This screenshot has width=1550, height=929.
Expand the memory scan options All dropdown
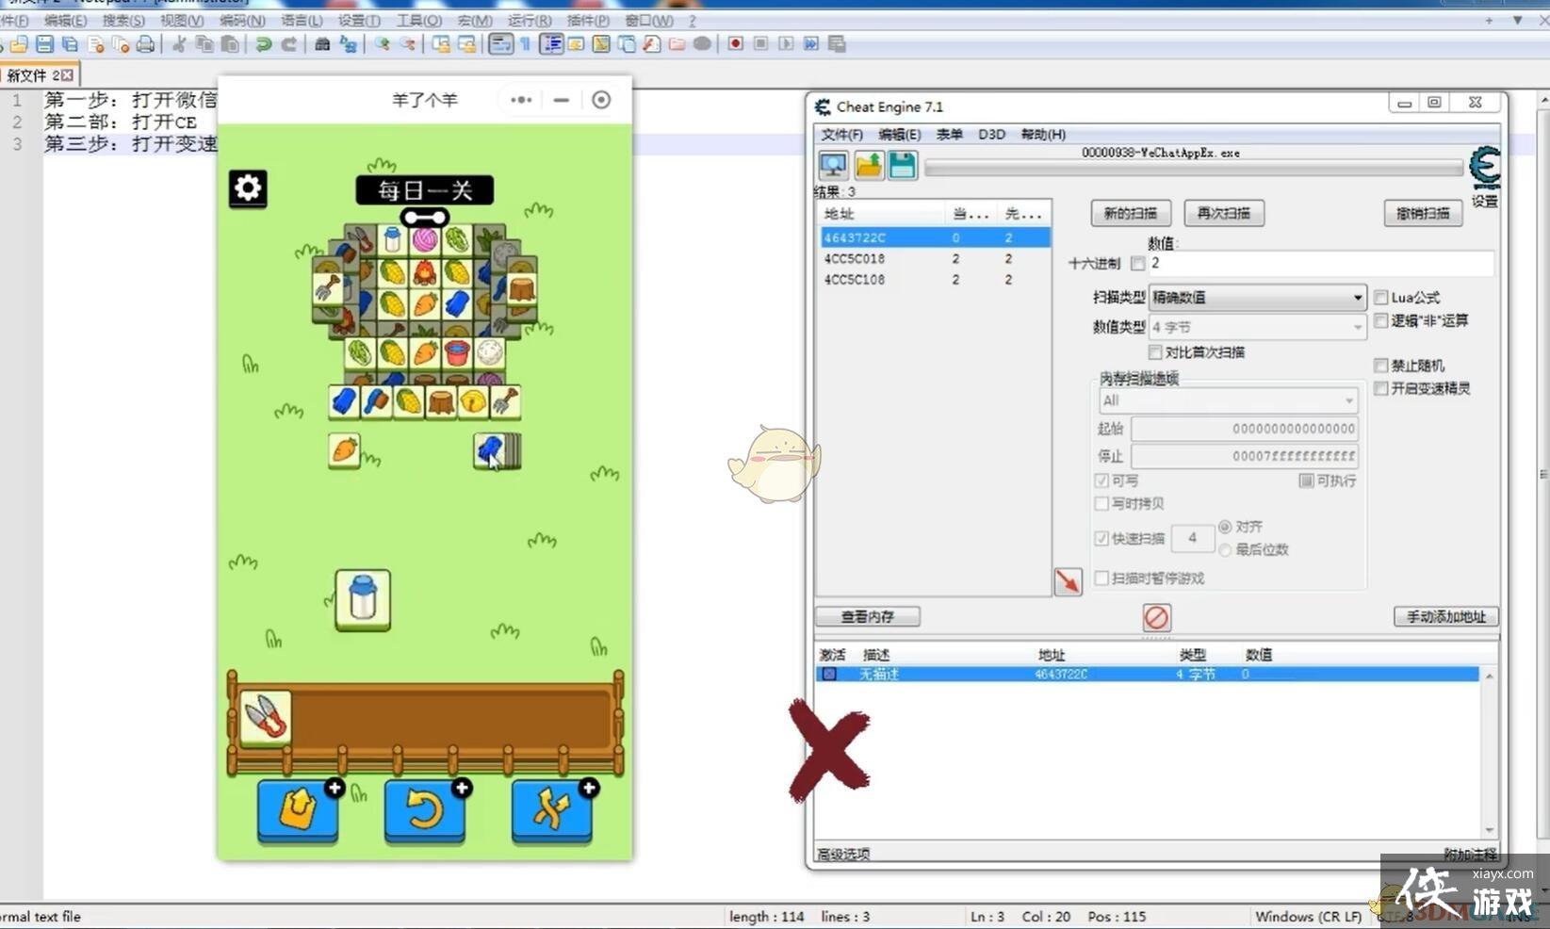tap(1228, 401)
